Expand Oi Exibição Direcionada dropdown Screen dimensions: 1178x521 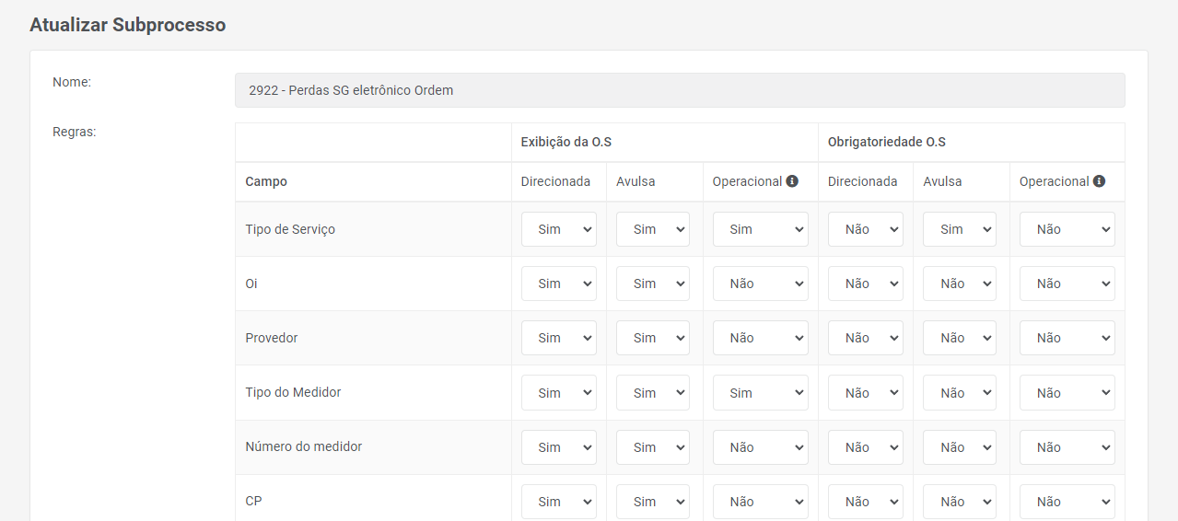click(x=558, y=284)
